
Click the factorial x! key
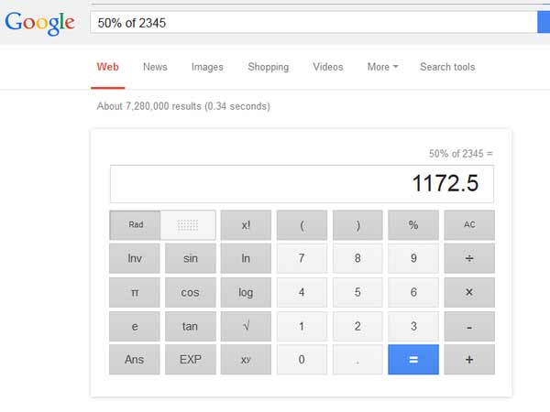(246, 224)
